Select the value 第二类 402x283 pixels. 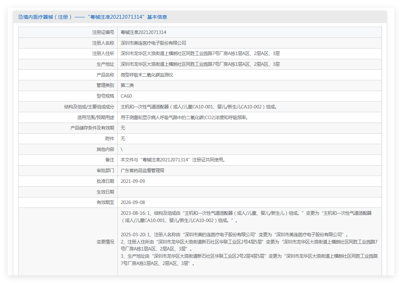click(127, 85)
